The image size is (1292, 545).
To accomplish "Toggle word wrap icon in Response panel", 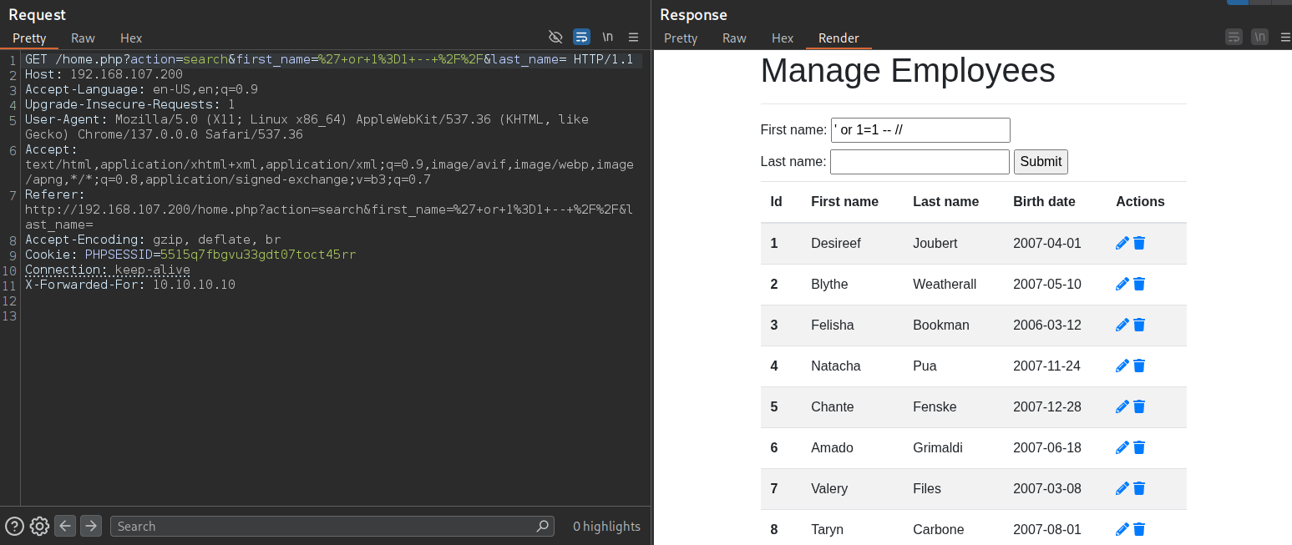I will tap(1234, 37).
